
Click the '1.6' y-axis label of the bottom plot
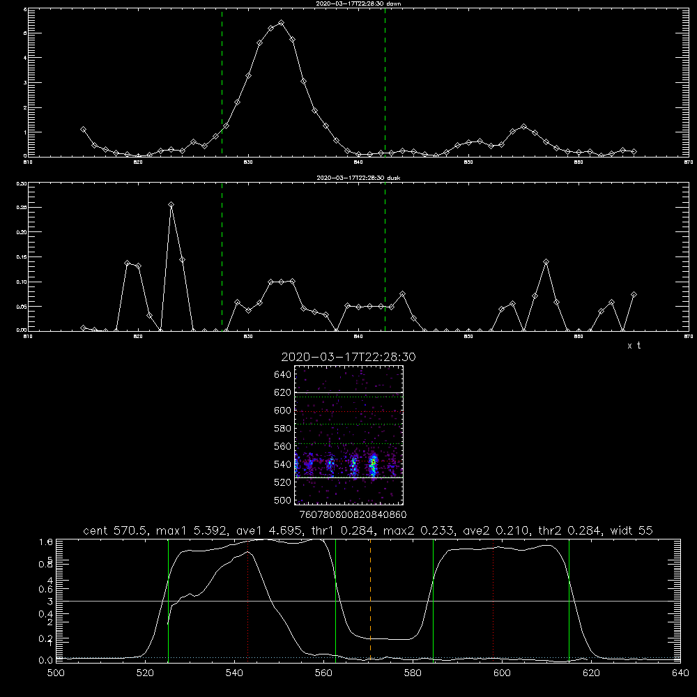coord(46,542)
